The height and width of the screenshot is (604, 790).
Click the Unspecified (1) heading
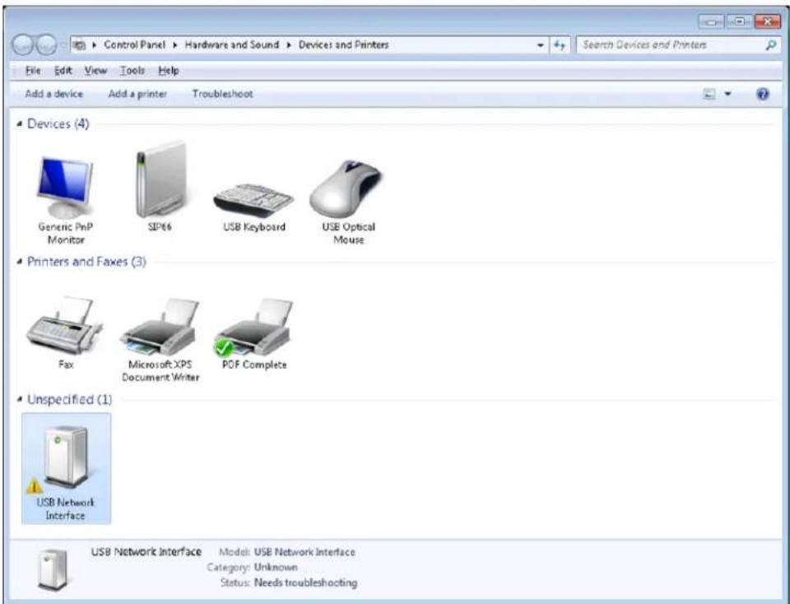click(x=69, y=399)
